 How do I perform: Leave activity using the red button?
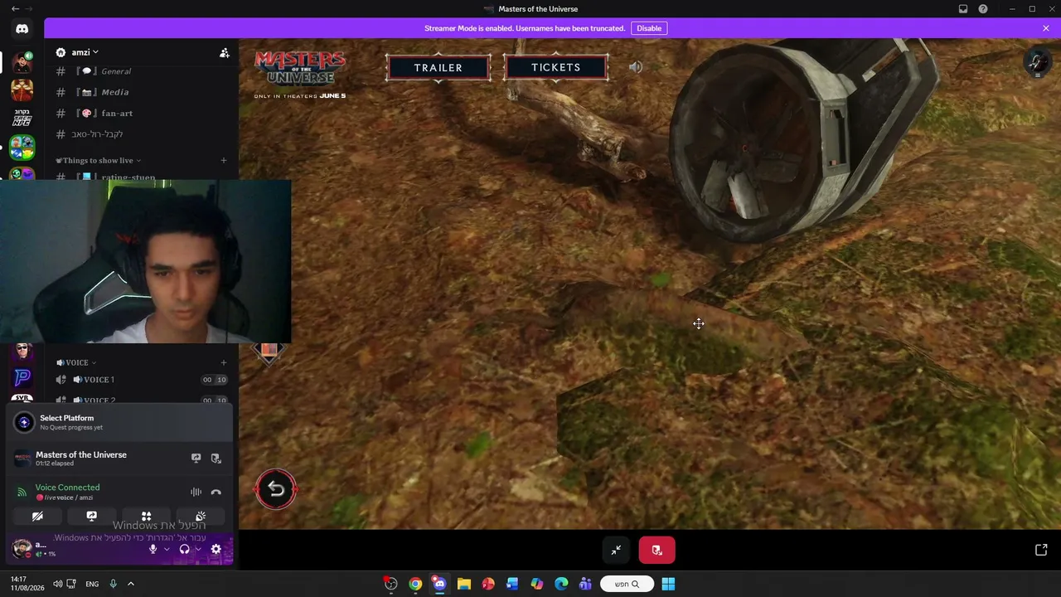(656, 550)
